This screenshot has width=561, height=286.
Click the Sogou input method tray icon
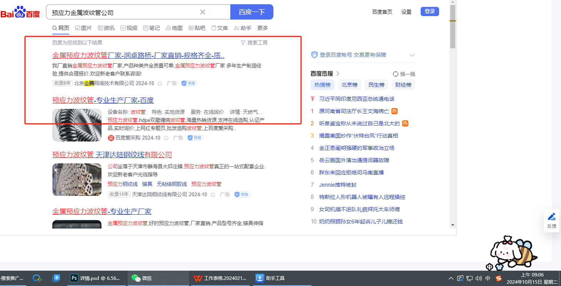click(499, 278)
